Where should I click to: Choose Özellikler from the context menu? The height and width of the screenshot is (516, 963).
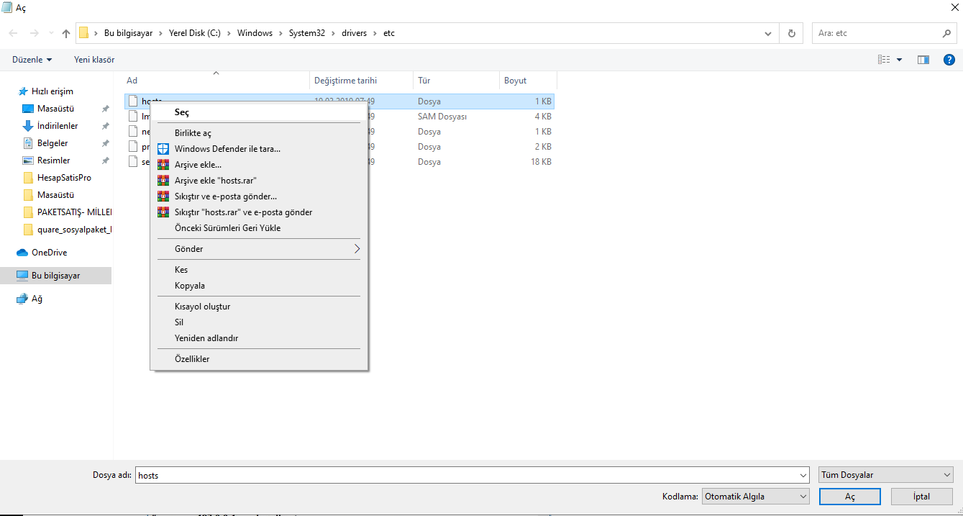point(192,359)
